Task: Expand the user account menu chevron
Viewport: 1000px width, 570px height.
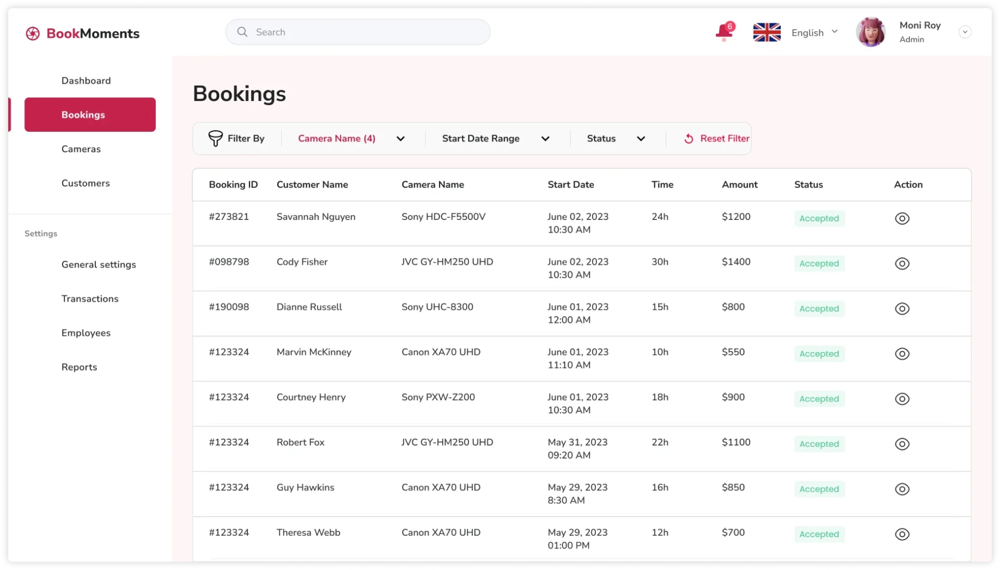Action: pos(965,32)
